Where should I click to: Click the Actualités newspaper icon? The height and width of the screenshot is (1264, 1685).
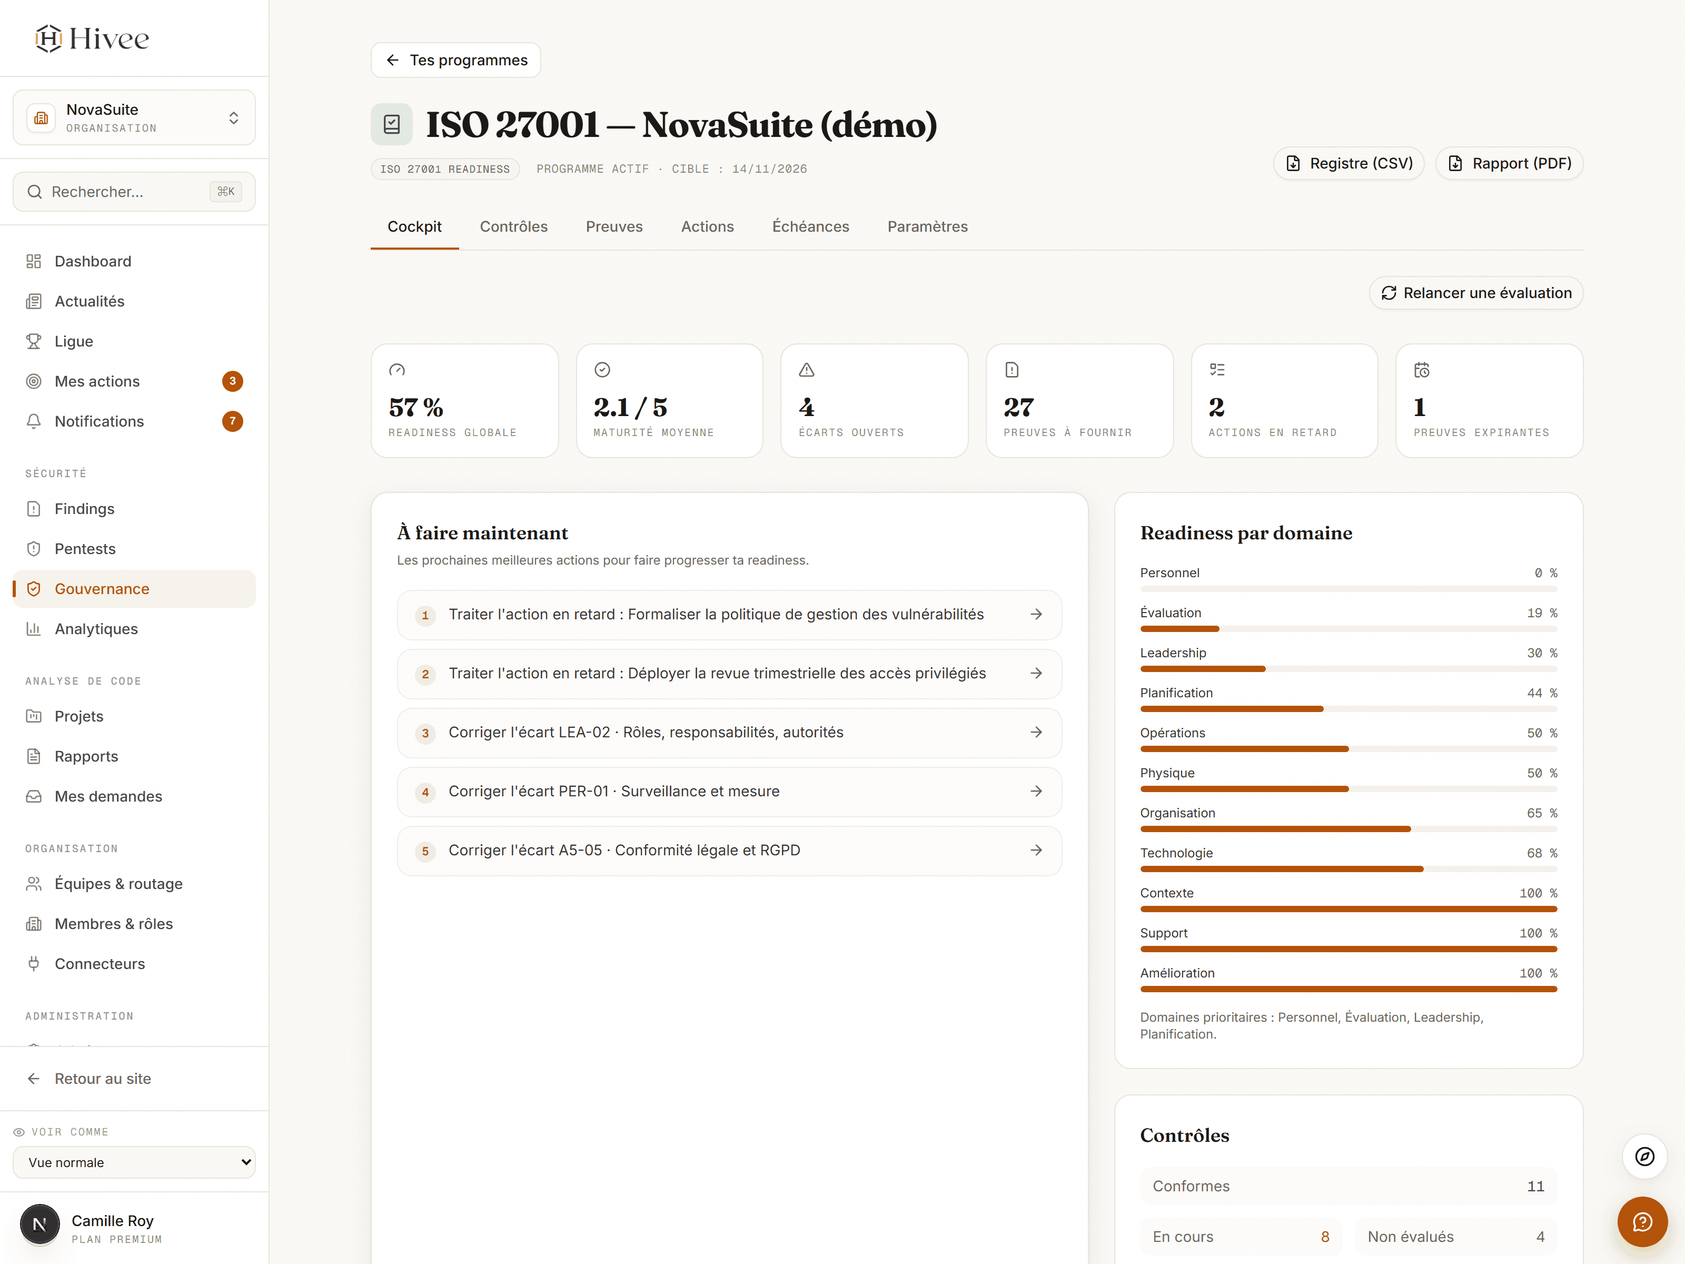pos(34,302)
